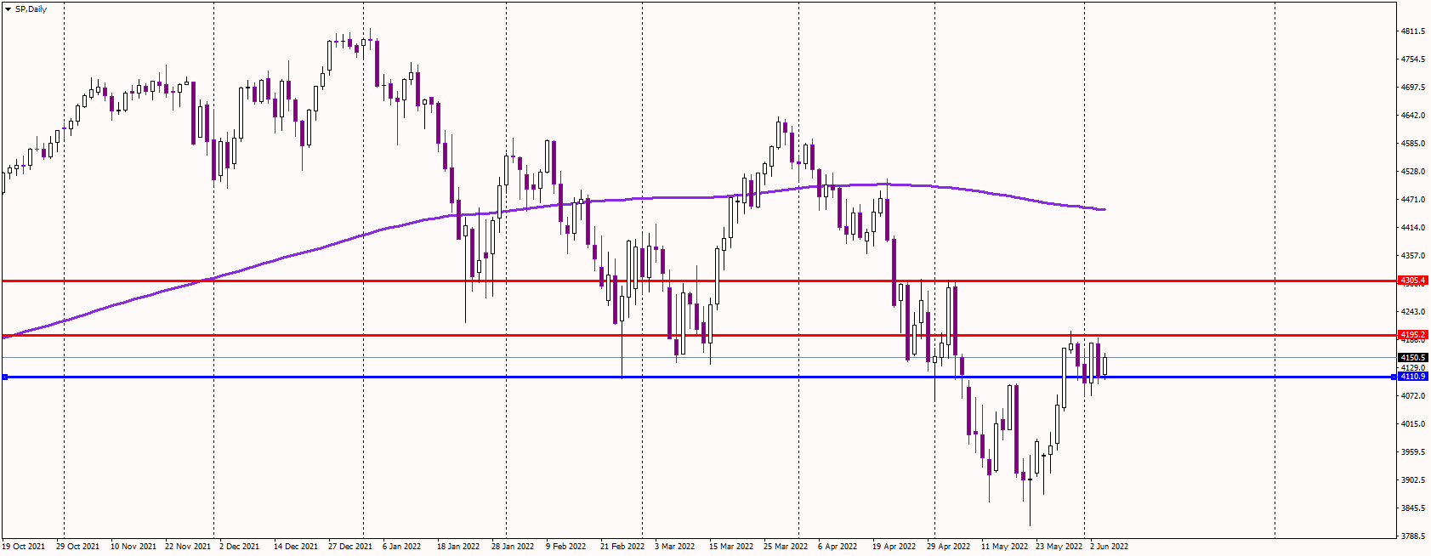
Task: Click the 22 Nov 2021 date label
Action: [x=187, y=547]
